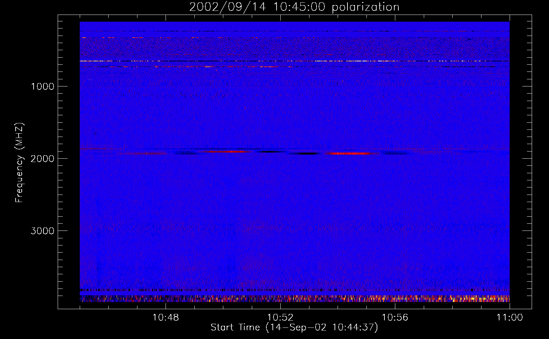Click the plot title '2002/09/14 10:45:00 polarization'
Image resolution: width=549 pixels, height=339 pixels.
pyautogui.click(x=294, y=7)
